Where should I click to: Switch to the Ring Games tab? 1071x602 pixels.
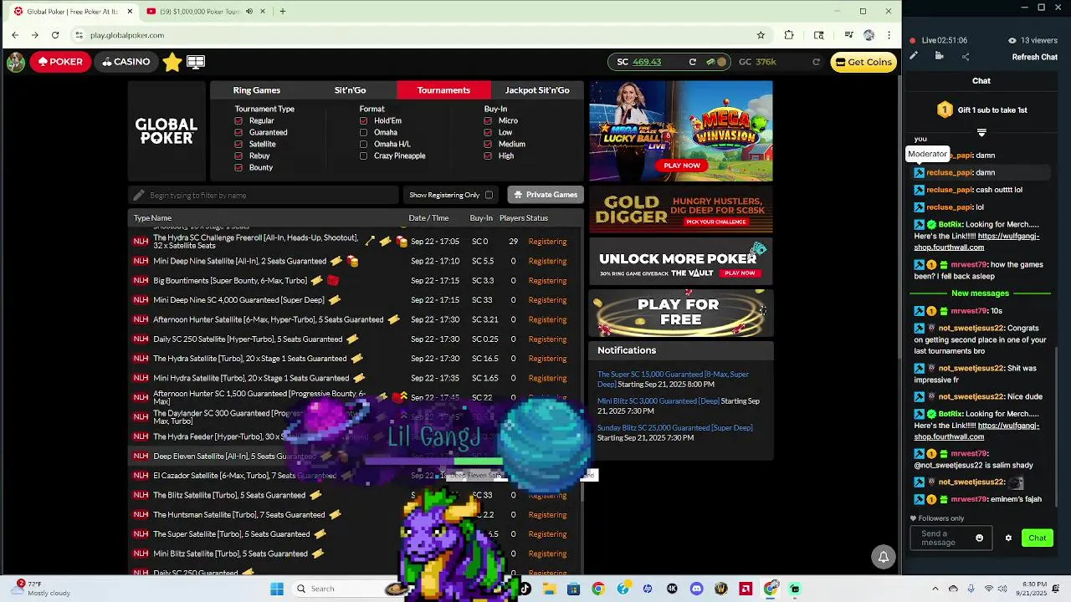pos(257,90)
